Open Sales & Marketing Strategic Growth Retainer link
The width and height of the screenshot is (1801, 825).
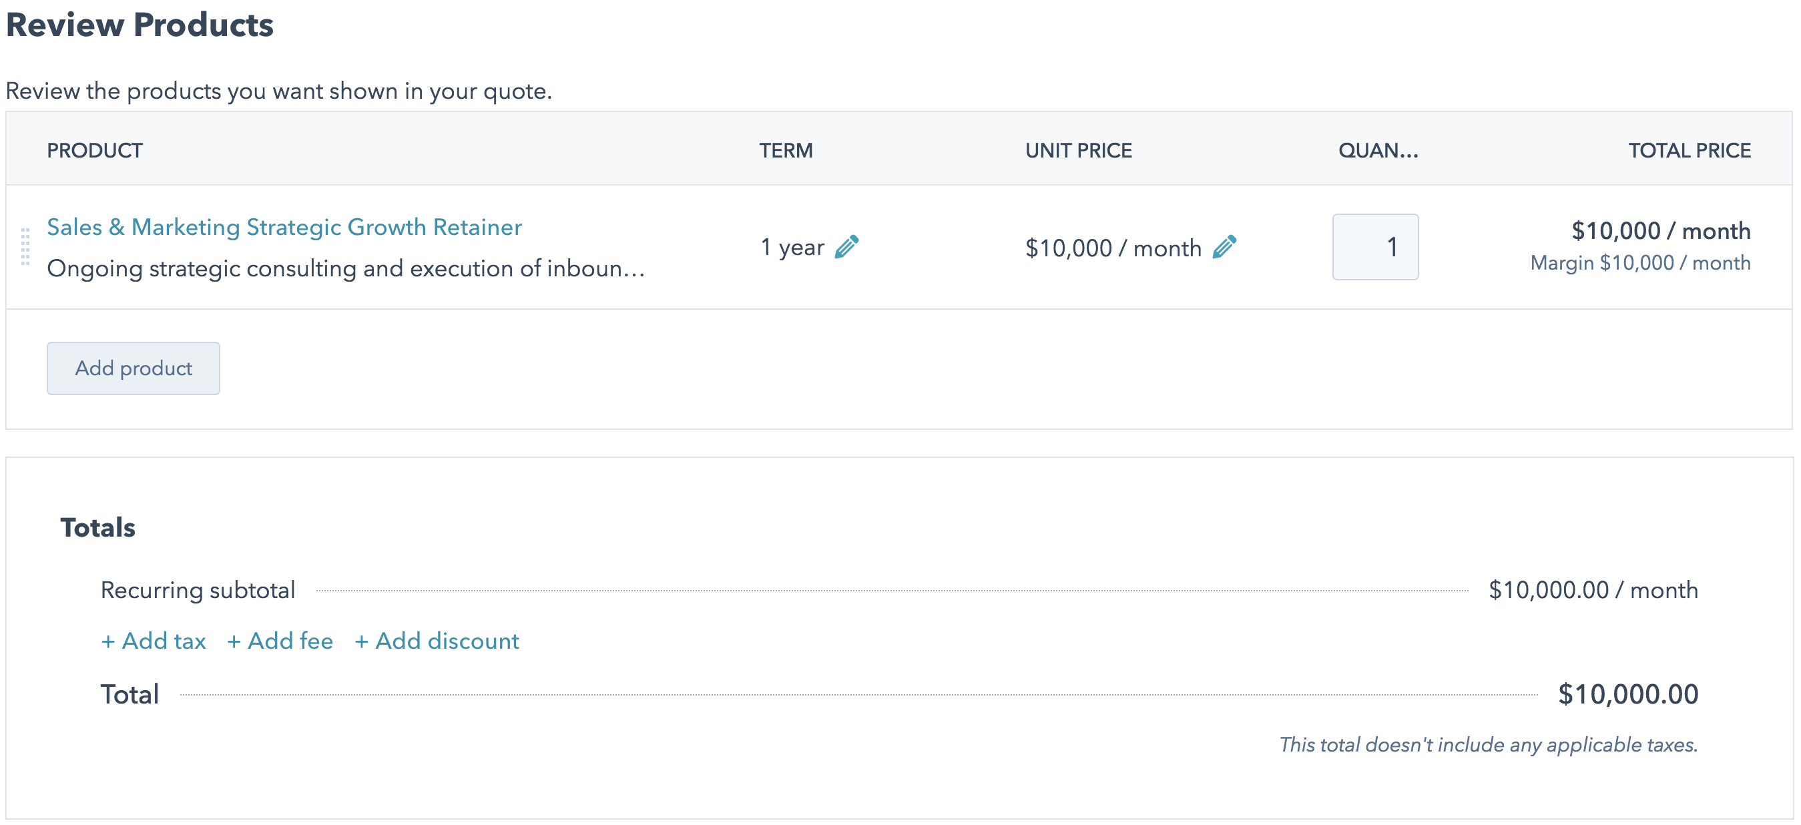click(284, 226)
